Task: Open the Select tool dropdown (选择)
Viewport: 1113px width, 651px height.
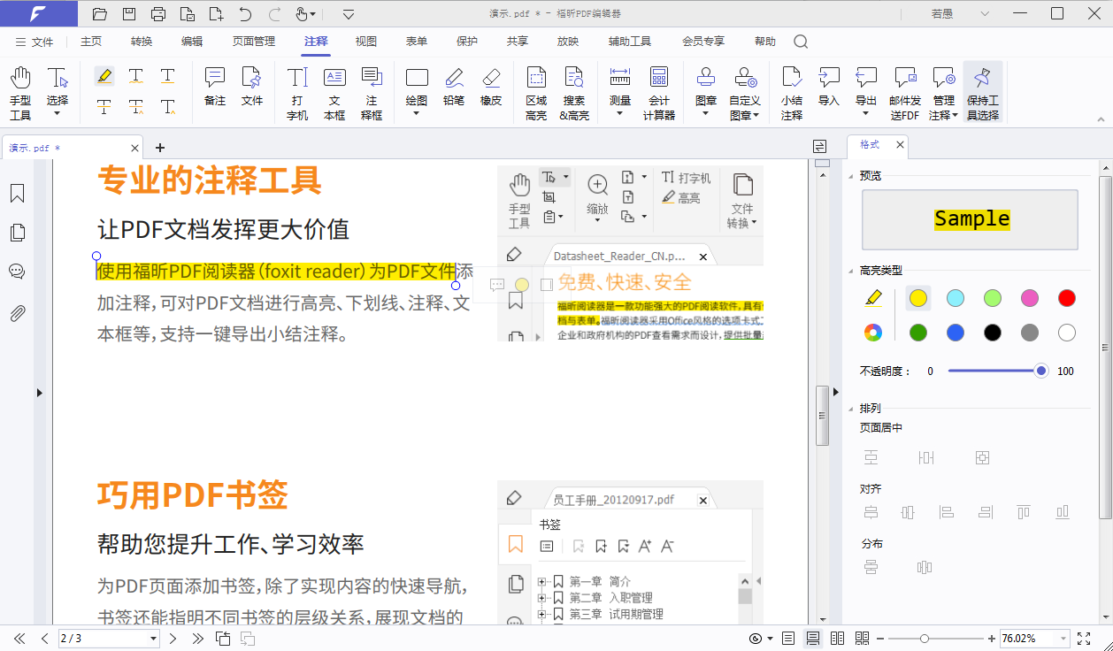Action: (58, 112)
